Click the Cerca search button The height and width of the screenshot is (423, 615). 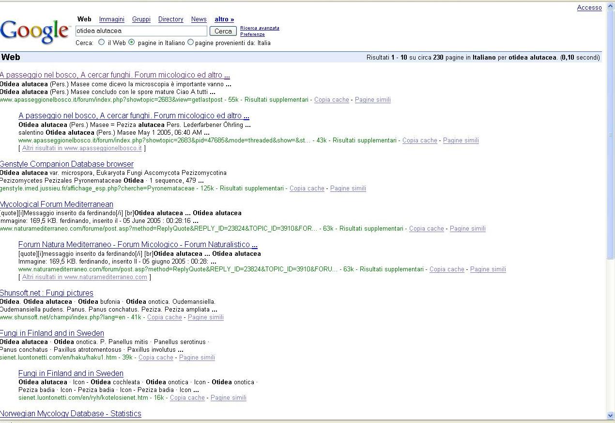(x=223, y=31)
